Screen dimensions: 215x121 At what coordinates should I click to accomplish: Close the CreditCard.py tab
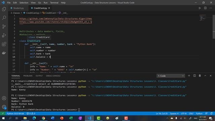[49, 8]
